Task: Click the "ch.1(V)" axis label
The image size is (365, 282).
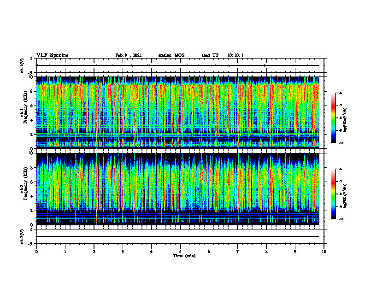Action: [x=22, y=65]
